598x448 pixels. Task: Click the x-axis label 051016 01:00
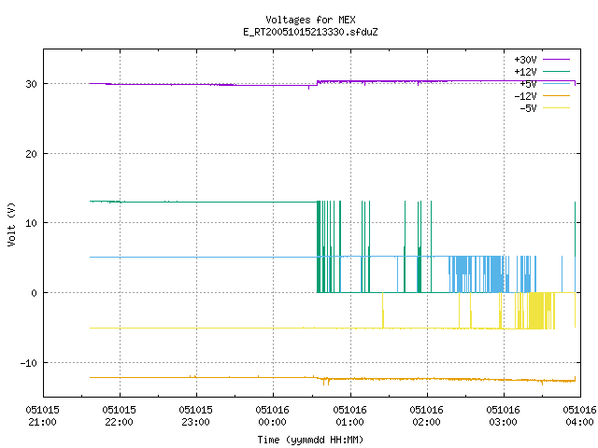point(349,416)
